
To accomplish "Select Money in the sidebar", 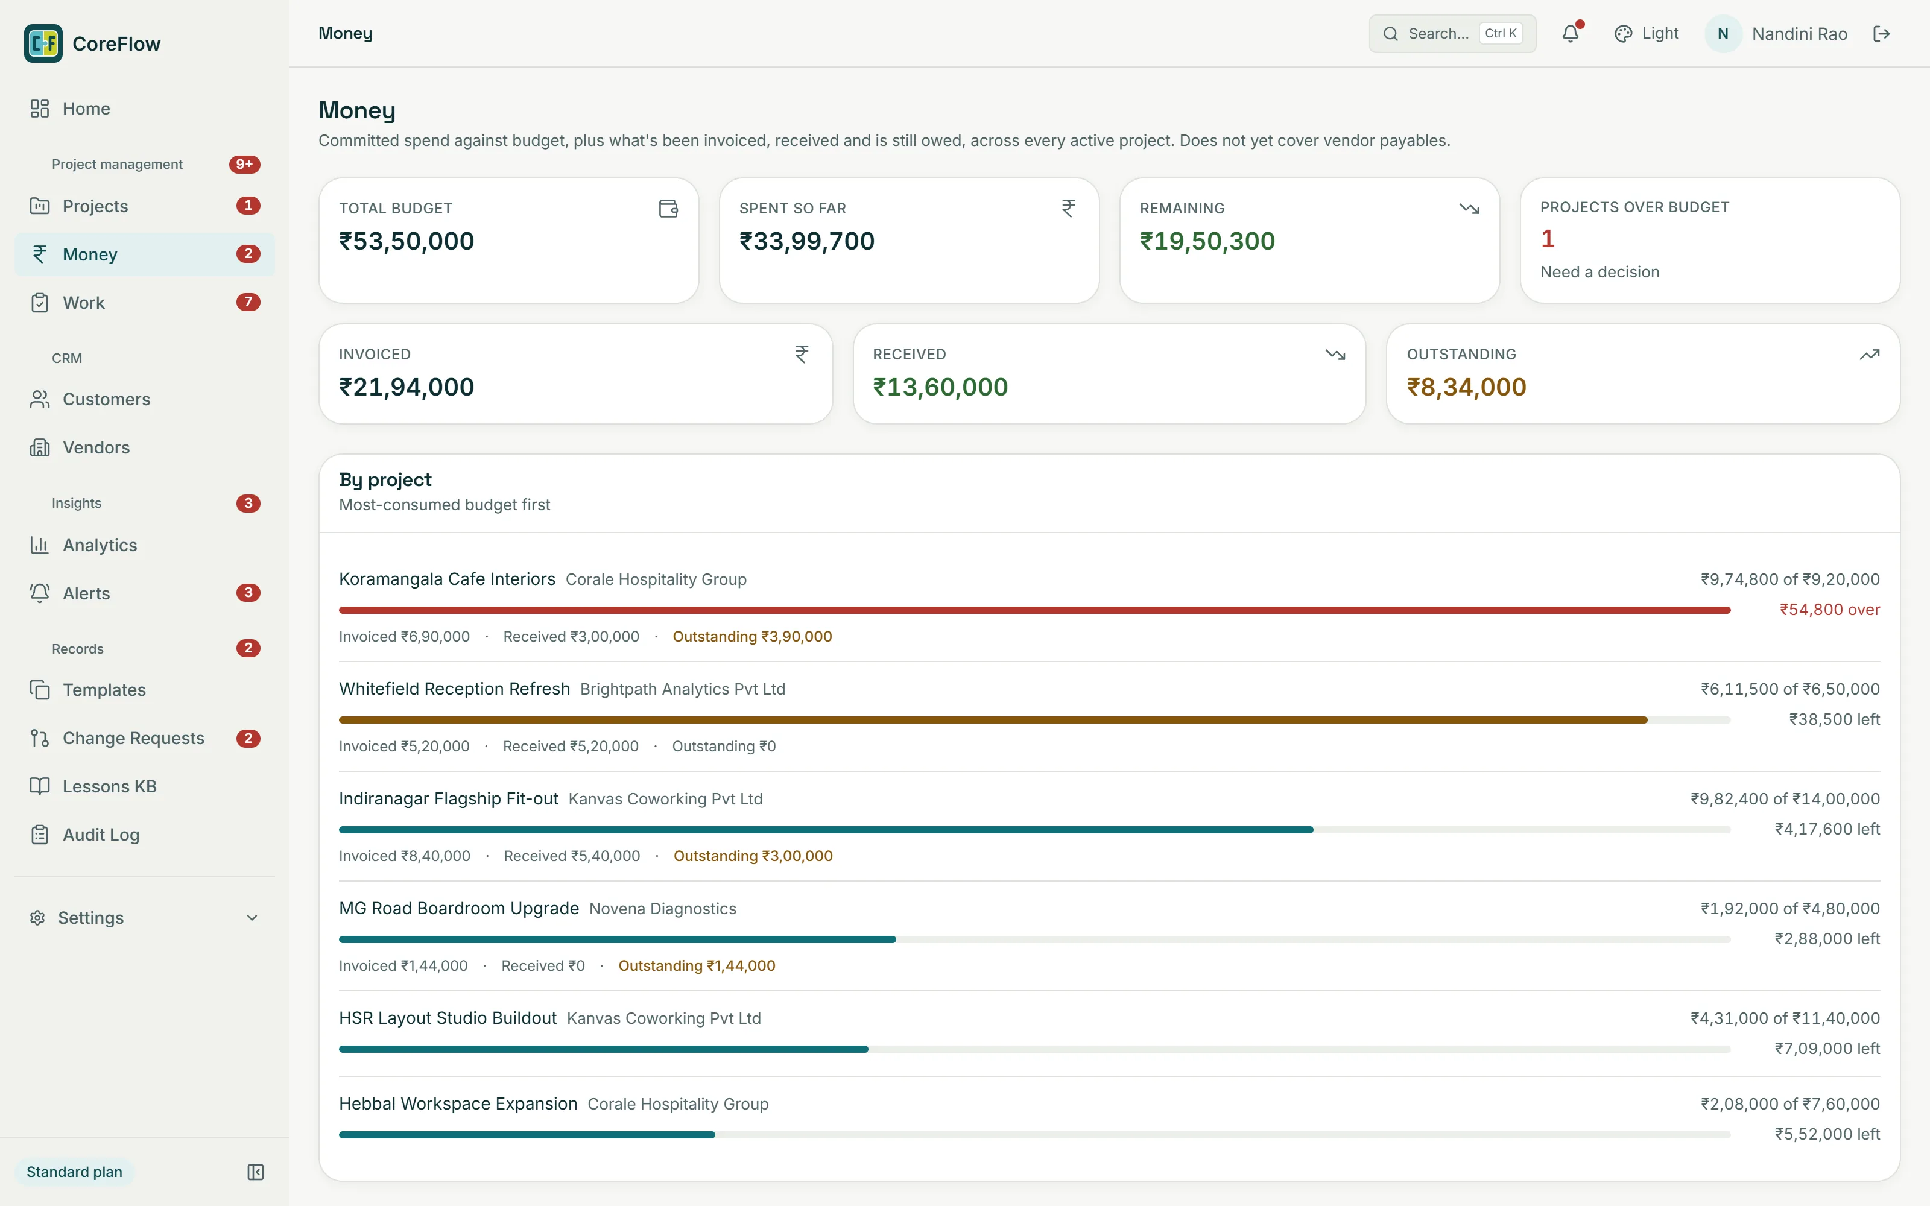I will 144,254.
